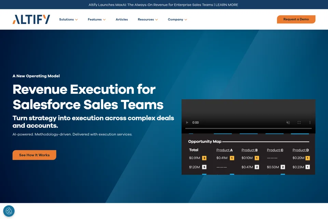Click the $0.47M Product B value
The width and height of the screenshot is (328, 219).
(247, 167)
